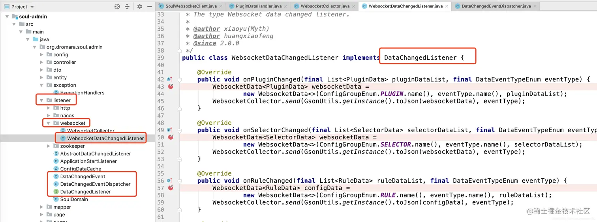Hide the Project tool window
597x222 pixels.
(x=150, y=7)
